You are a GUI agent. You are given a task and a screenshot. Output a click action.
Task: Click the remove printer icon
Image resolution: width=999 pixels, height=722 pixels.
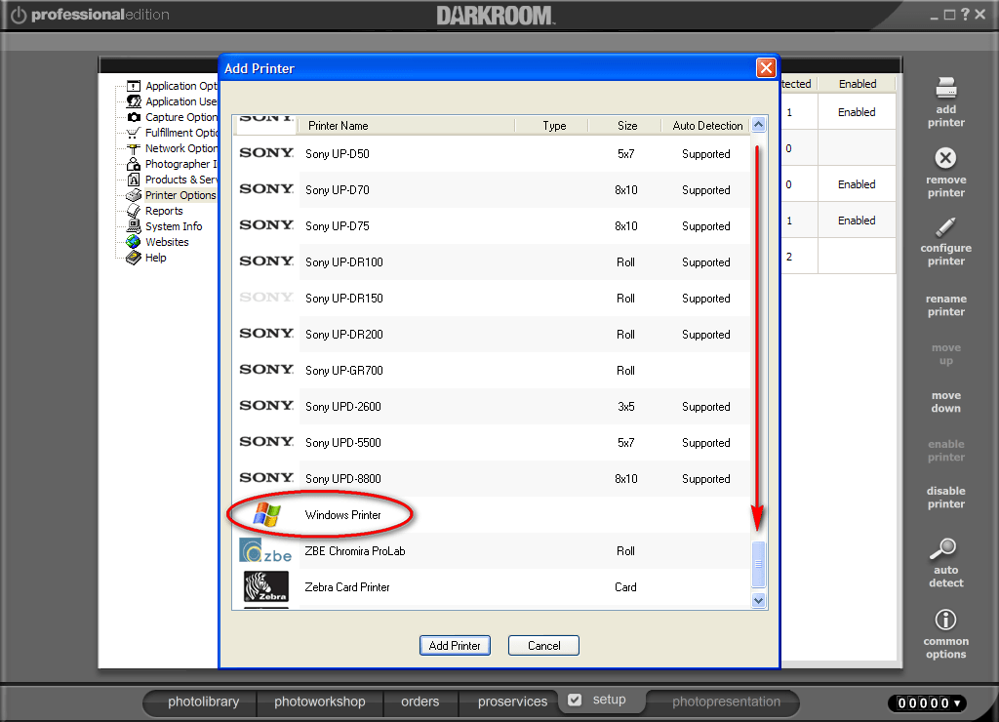tap(944, 159)
